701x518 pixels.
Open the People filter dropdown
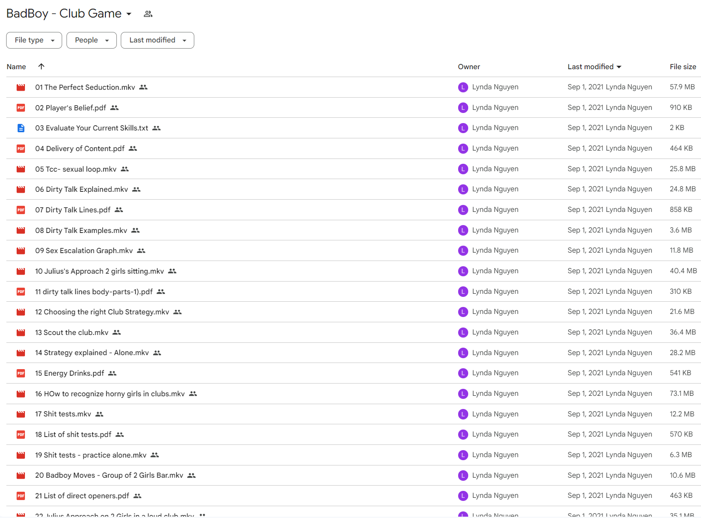click(91, 40)
